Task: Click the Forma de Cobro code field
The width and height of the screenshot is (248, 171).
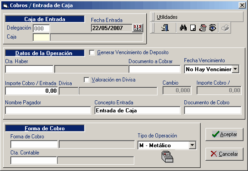Action: pyautogui.click(x=34, y=144)
